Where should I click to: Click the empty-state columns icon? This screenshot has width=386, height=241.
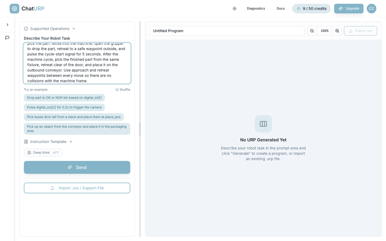263,124
